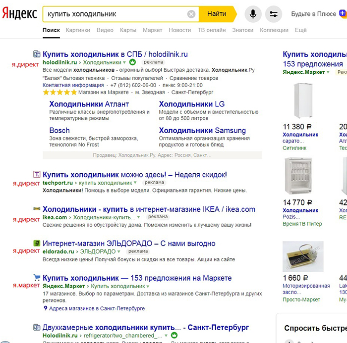Go to the Новости tab
This screenshot has width=347, height=343.
click(x=179, y=30)
